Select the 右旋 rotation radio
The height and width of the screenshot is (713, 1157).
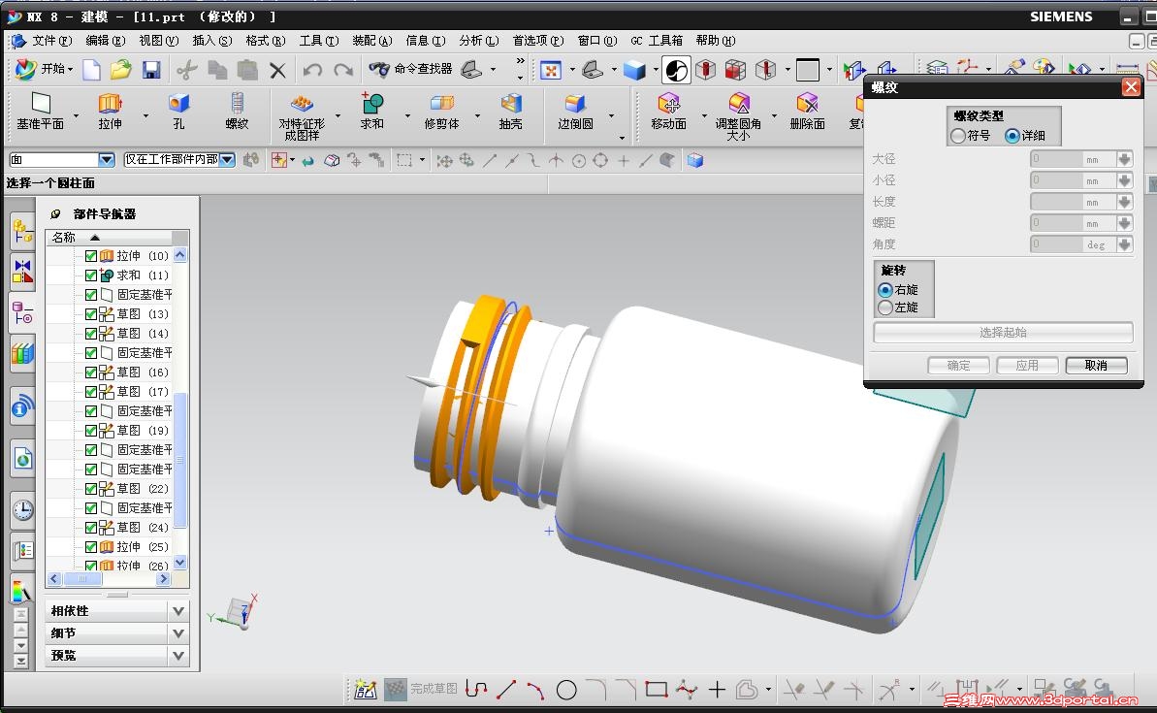pos(885,290)
